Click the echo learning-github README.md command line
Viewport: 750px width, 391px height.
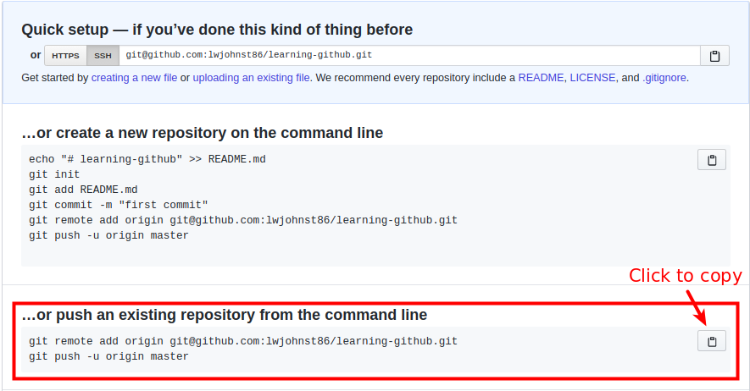[x=147, y=159]
